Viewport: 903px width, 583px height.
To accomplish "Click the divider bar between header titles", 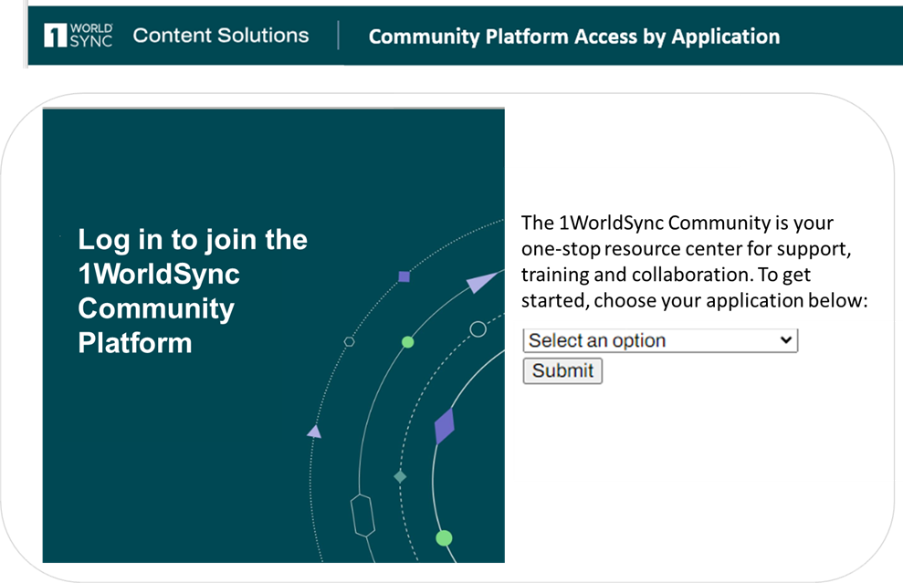I will click(340, 36).
